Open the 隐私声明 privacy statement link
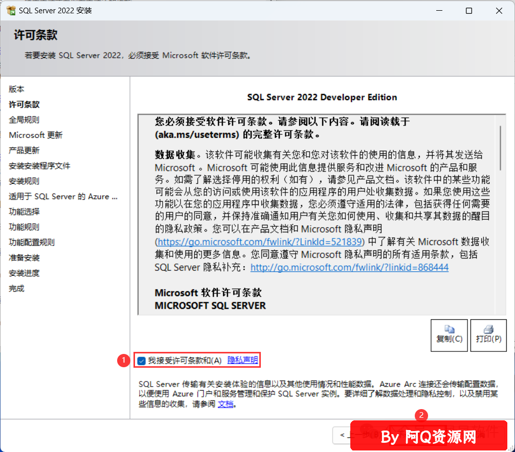 pyautogui.click(x=243, y=360)
